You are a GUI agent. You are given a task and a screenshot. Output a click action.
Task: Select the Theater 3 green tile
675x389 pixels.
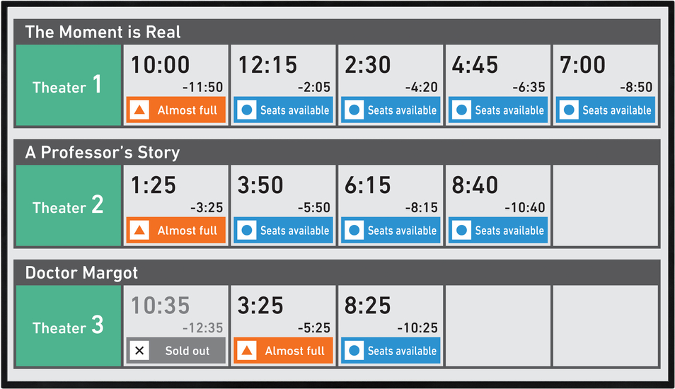[69, 326]
